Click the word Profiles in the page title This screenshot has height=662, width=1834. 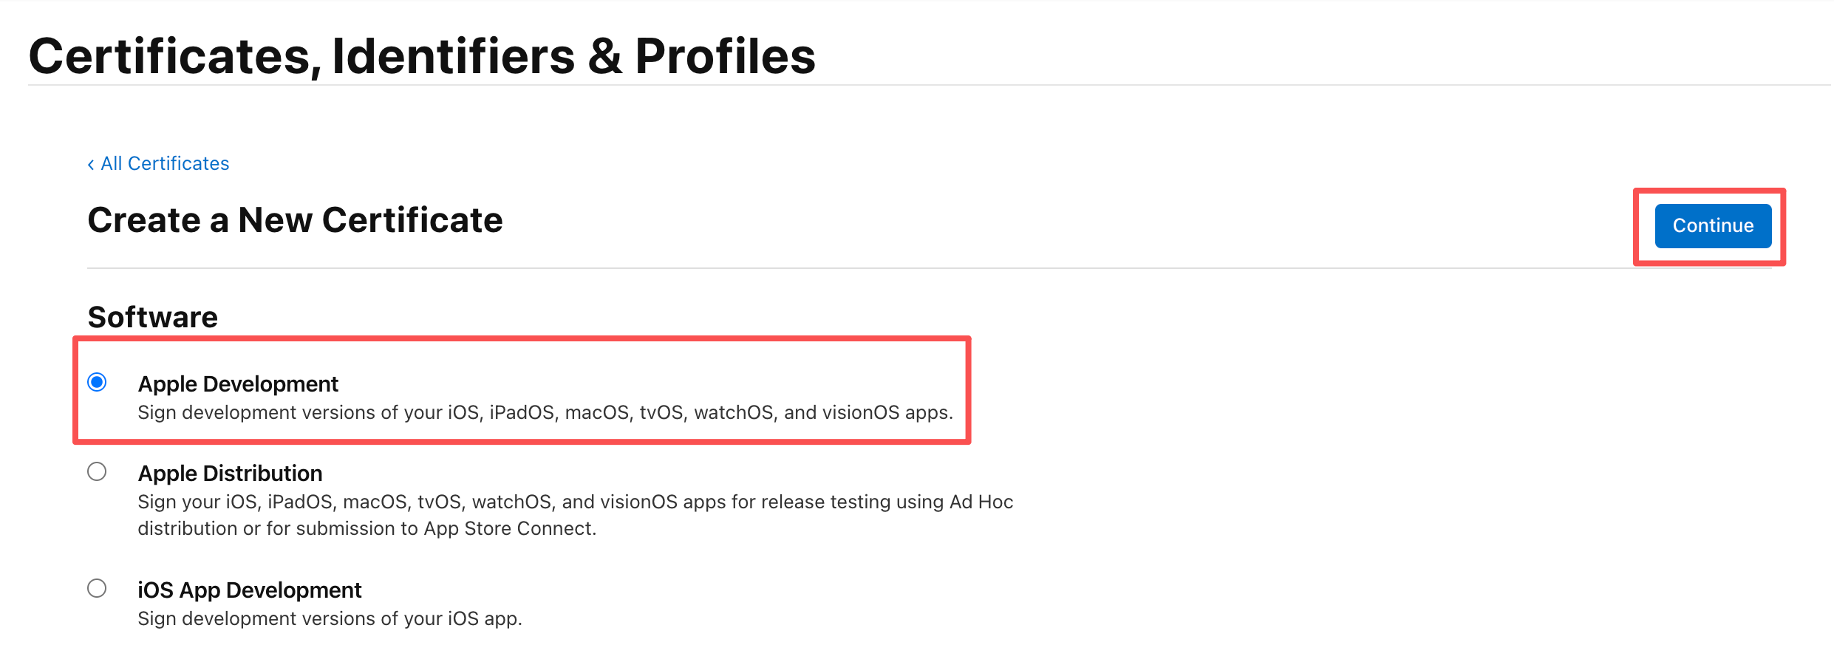pyautogui.click(x=725, y=57)
